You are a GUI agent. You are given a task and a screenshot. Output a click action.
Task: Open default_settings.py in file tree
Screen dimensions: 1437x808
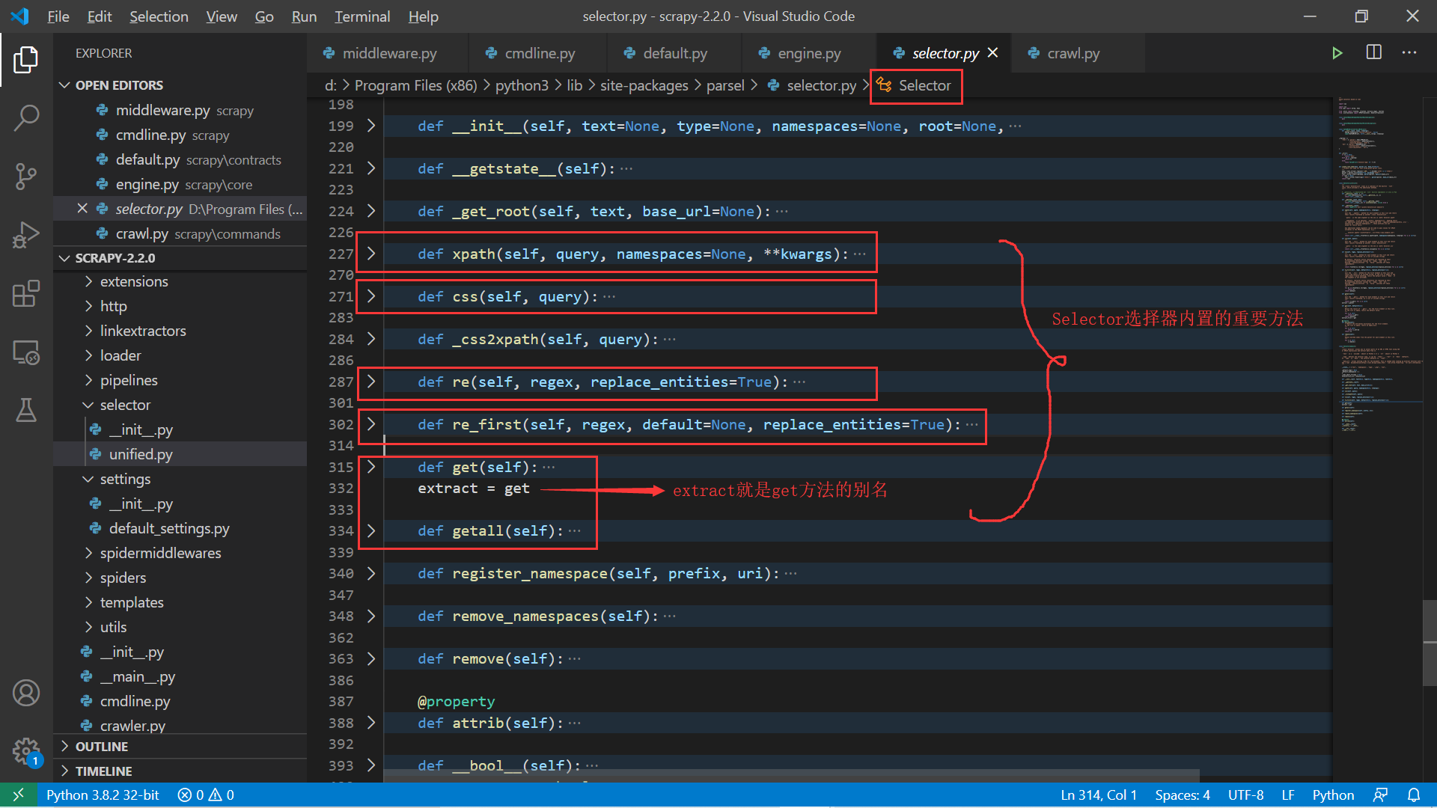tap(180, 528)
